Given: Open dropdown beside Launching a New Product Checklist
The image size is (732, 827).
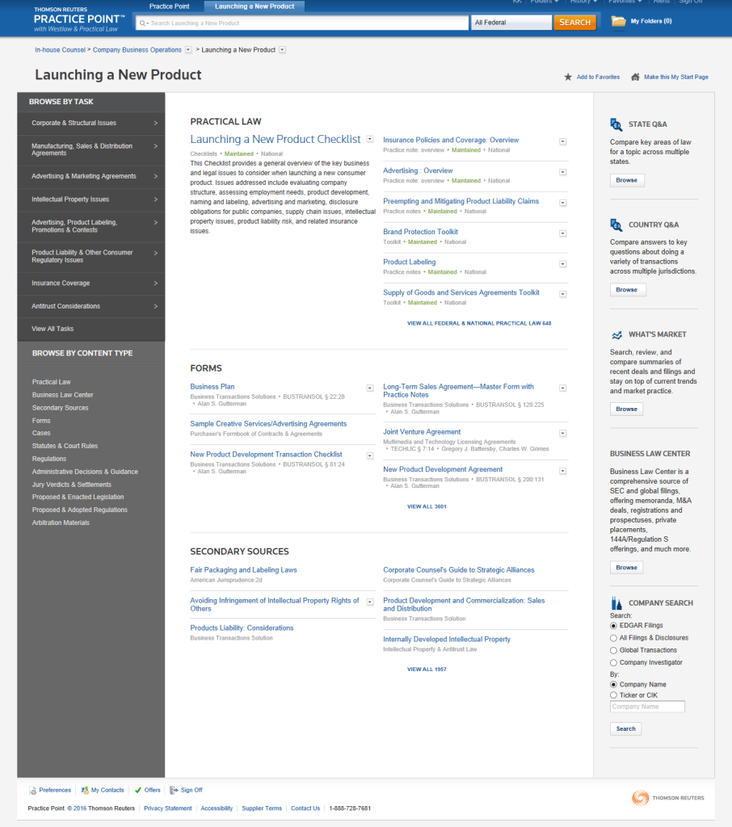Looking at the screenshot, I should coord(370,139).
